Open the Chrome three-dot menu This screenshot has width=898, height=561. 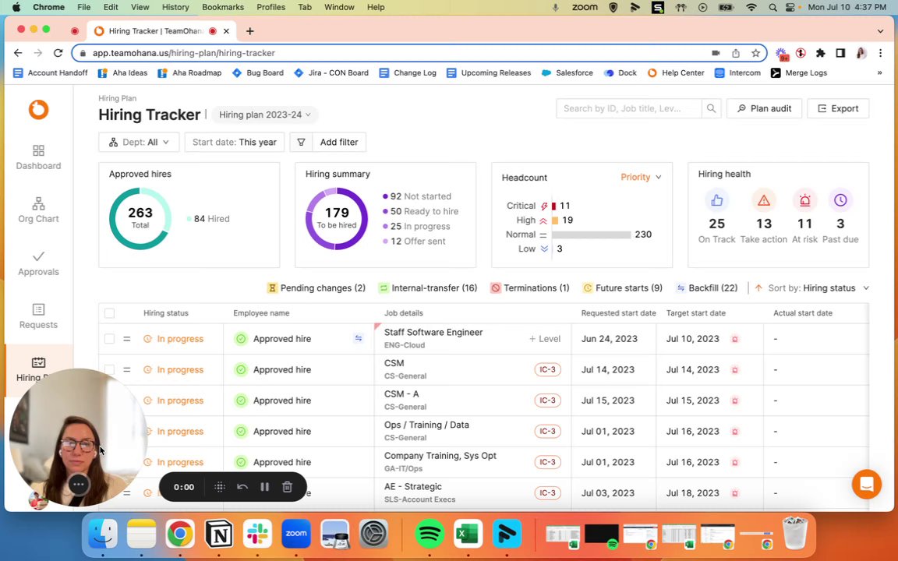click(x=880, y=53)
